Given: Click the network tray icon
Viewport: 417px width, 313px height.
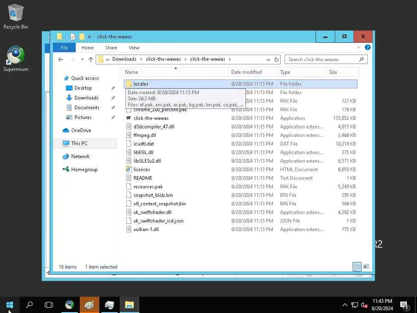Looking at the screenshot, I should [355, 305].
